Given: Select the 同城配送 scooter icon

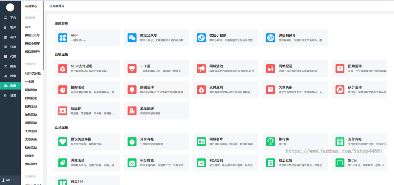Looking at the screenshot, I should click(271, 68).
